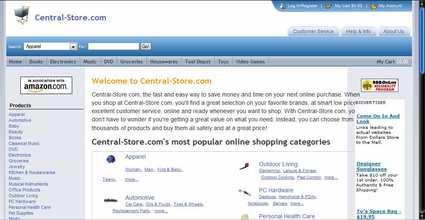Click the Log In/Register link
Viewport: 425px width, 220px height.
click(x=302, y=6)
